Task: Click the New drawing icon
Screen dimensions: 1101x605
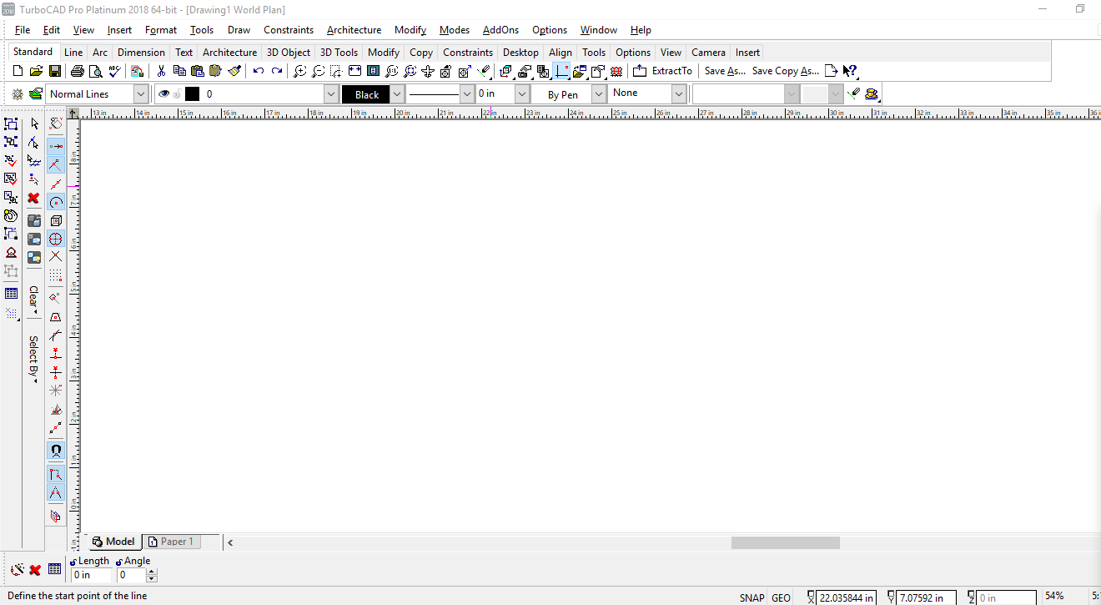Action: (18, 71)
